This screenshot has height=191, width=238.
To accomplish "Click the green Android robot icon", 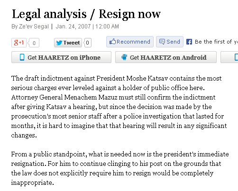I will coord(124,57).
